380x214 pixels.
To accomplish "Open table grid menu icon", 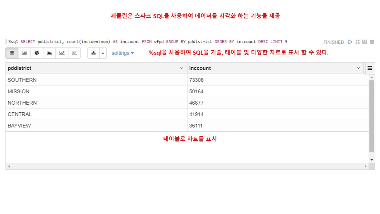I will pyautogui.click(x=370, y=68).
